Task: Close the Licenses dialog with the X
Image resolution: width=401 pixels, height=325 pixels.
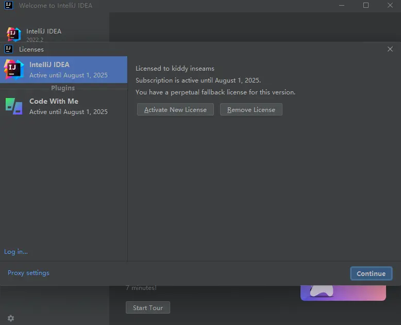Action: click(x=390, y=49)
